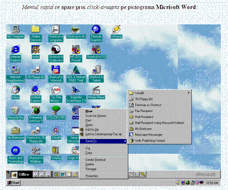Click the red shield tray icon
The height and width of the screenshot is (190, 228).
[197, 183]
